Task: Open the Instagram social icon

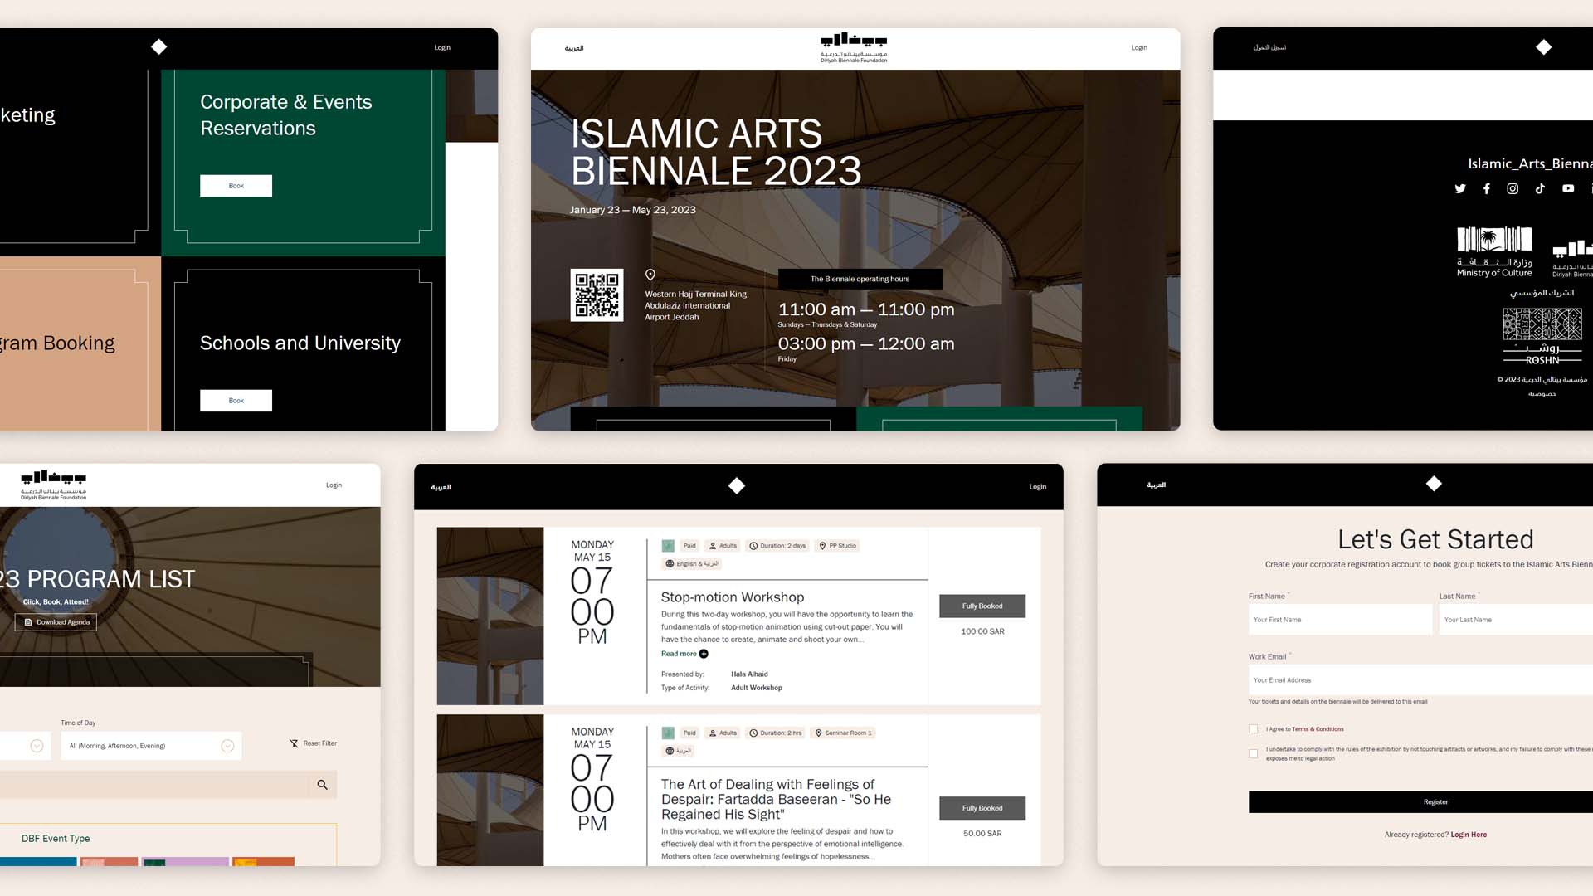Action: point(1513,188)
